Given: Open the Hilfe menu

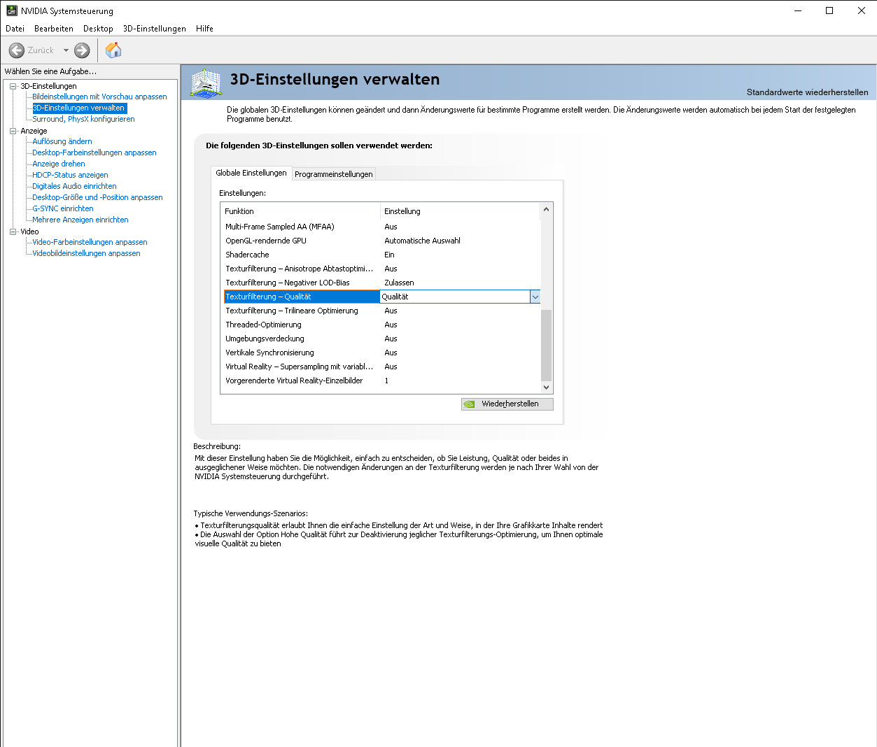Looking at the screenshot, I should (204, 29).
